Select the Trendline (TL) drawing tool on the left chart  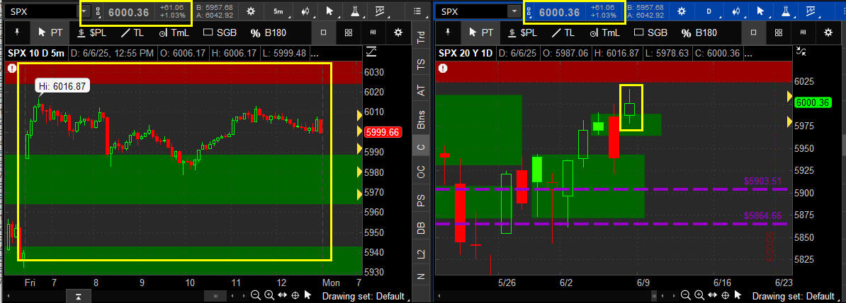132,32
